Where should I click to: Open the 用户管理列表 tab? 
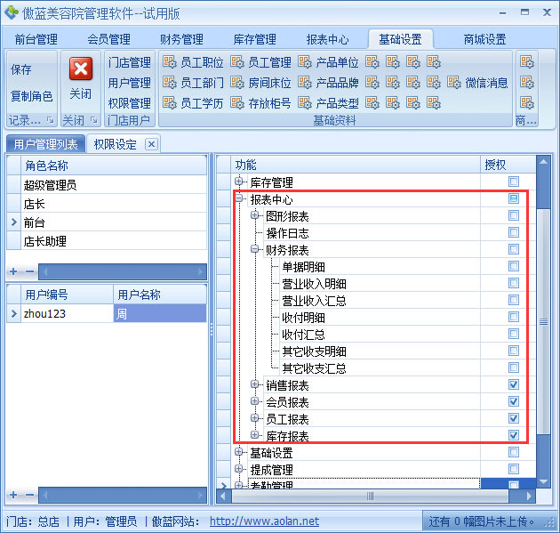pyautogui.click(x=45, y=144)
